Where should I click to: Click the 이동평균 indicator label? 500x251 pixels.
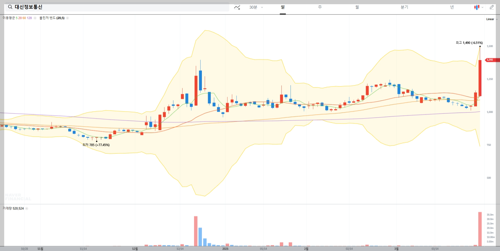point(9,18)
